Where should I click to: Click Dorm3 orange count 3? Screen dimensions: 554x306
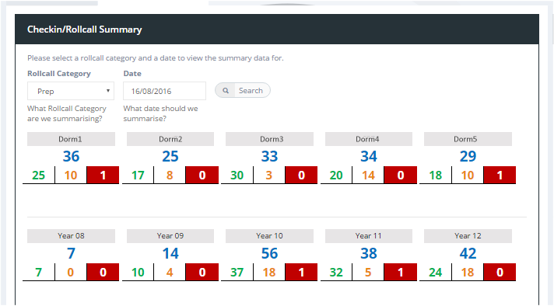(x=269, y=176)
